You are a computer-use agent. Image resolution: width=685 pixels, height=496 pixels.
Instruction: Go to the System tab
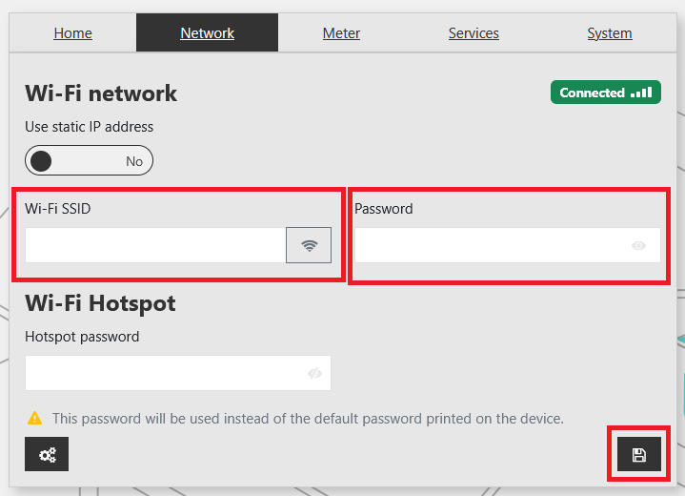(x=610, y=33)
